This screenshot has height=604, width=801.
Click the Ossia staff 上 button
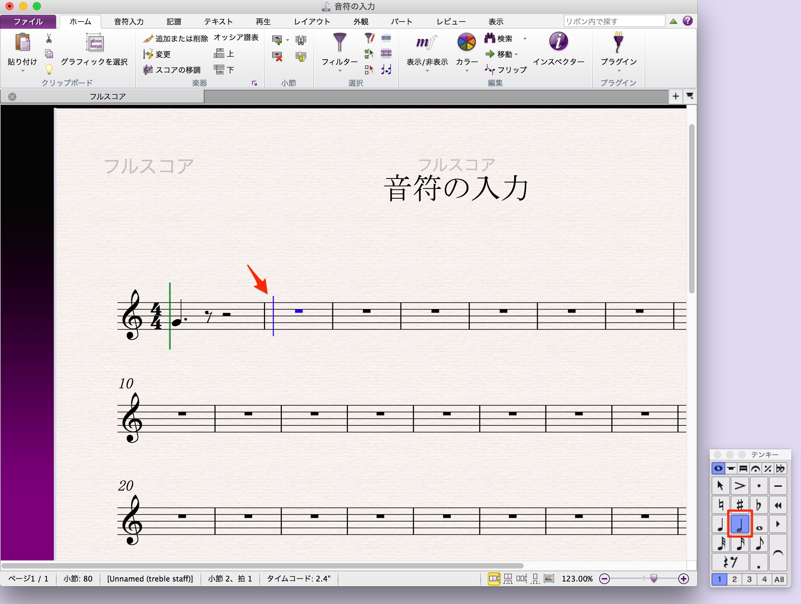click(224, 54)
